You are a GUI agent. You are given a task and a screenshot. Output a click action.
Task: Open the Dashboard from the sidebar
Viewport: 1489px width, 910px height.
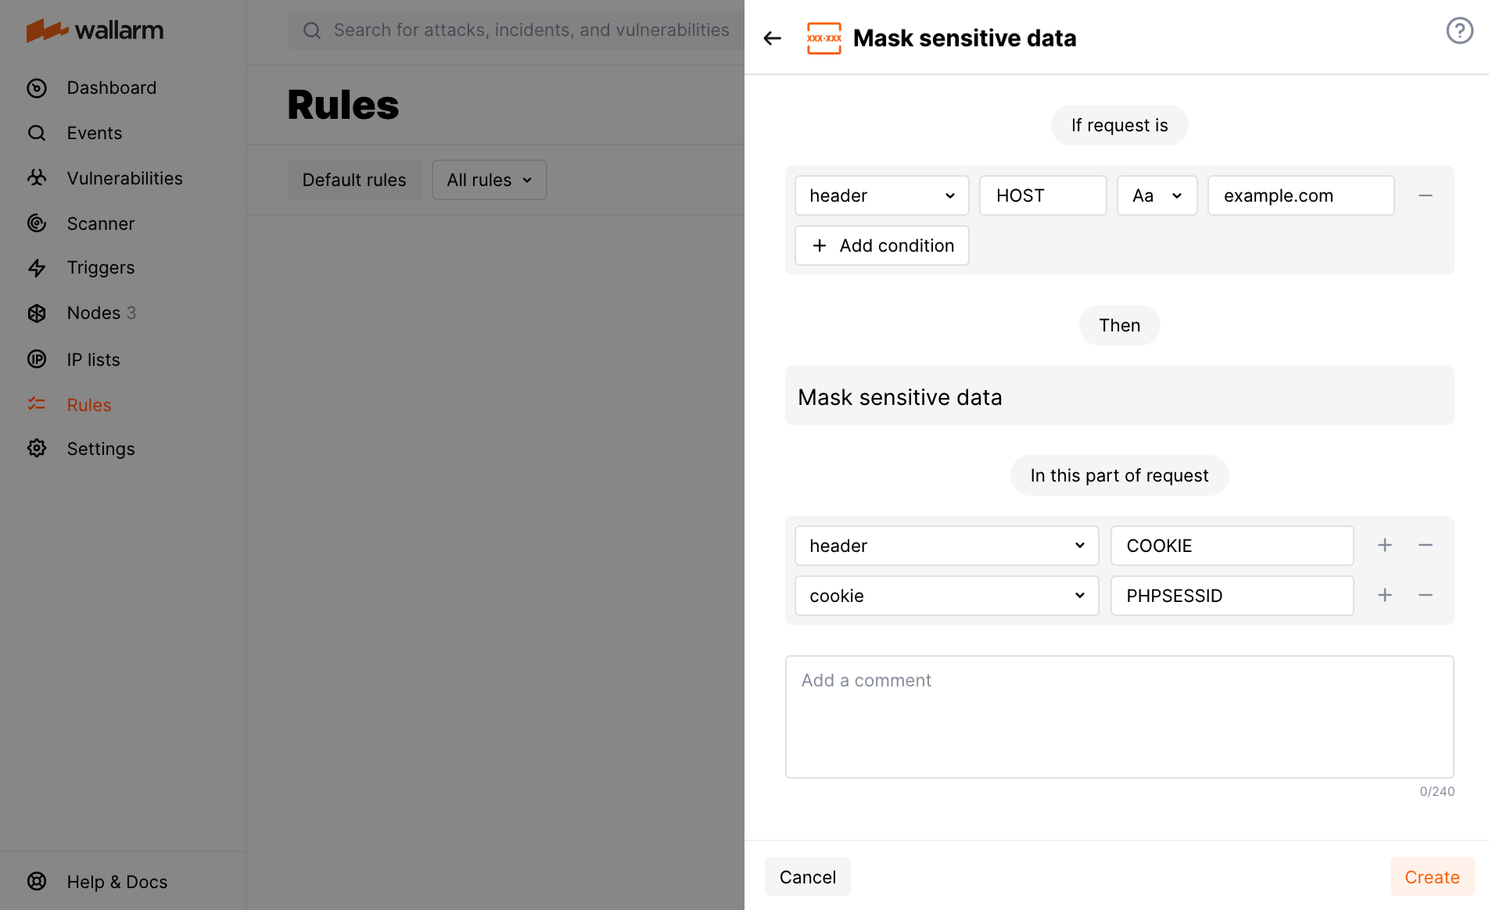click(112, 88)
